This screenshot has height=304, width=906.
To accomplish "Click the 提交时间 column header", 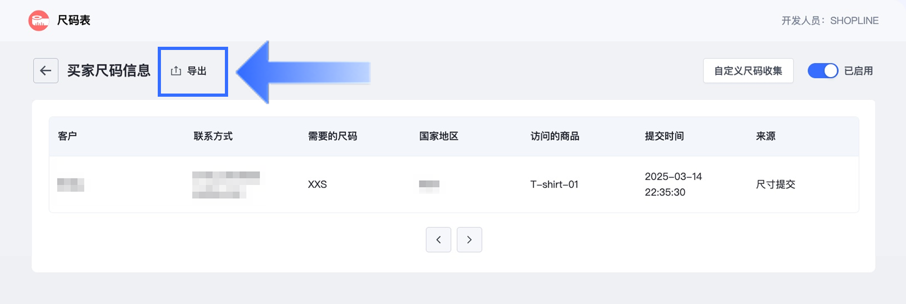I will [664, 137].
